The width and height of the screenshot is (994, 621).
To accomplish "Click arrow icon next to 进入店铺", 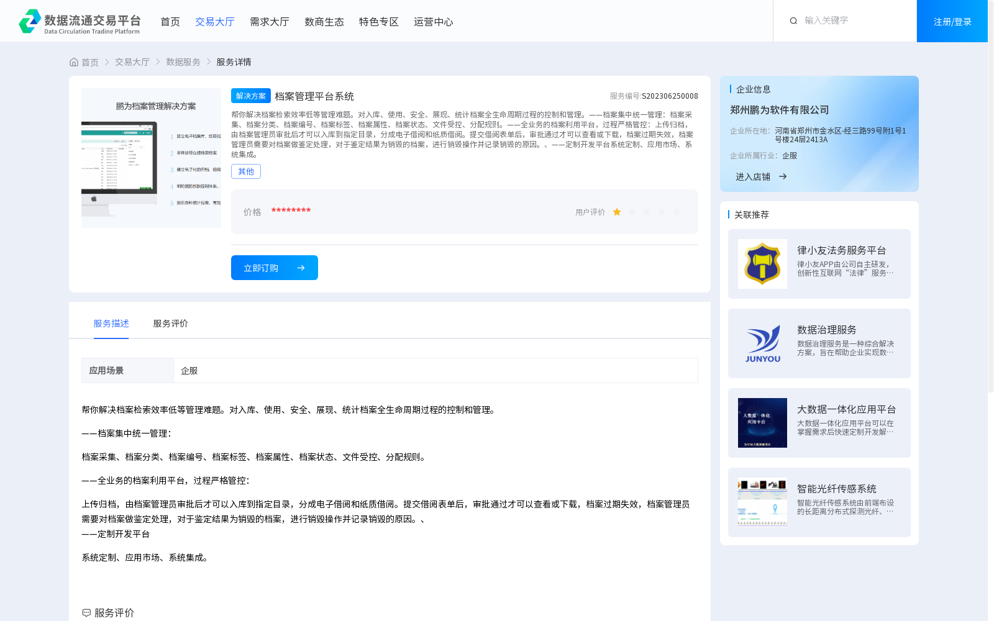I will pos(783,176).
